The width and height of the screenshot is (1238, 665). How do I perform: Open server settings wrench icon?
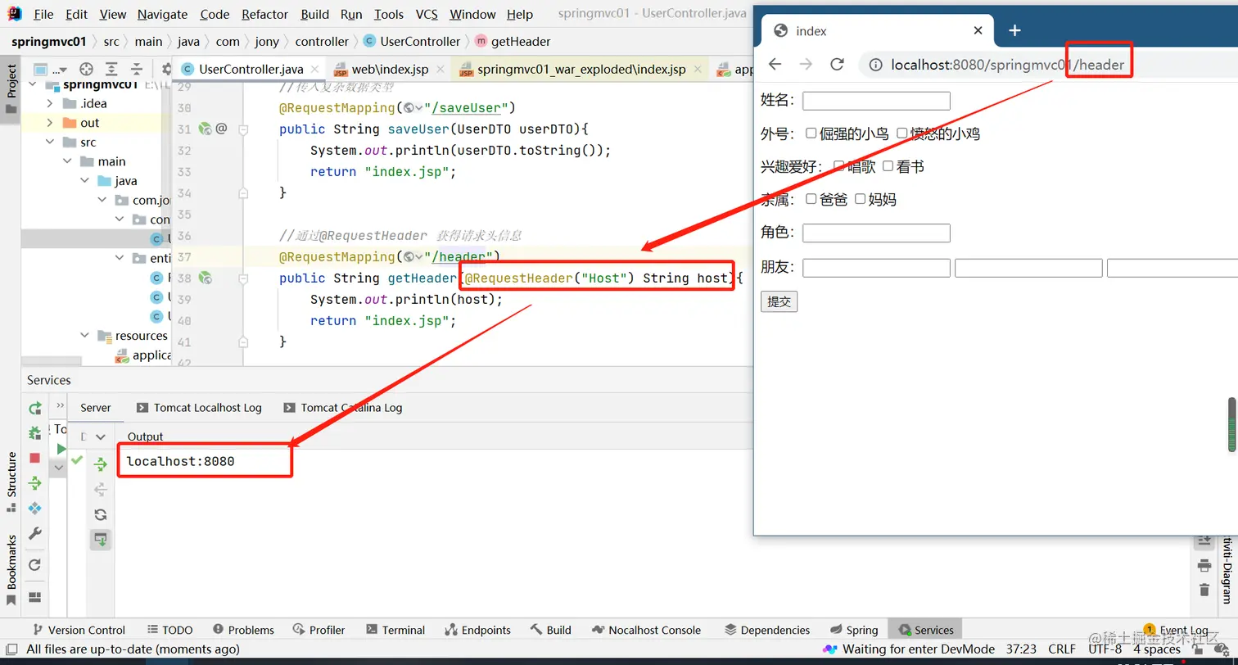(34, 534)
